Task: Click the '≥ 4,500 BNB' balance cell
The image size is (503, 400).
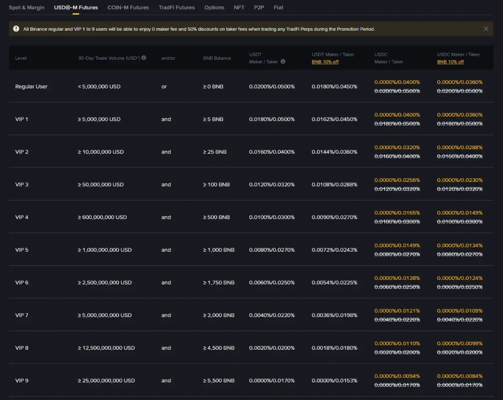Action: tap(218, 348)
